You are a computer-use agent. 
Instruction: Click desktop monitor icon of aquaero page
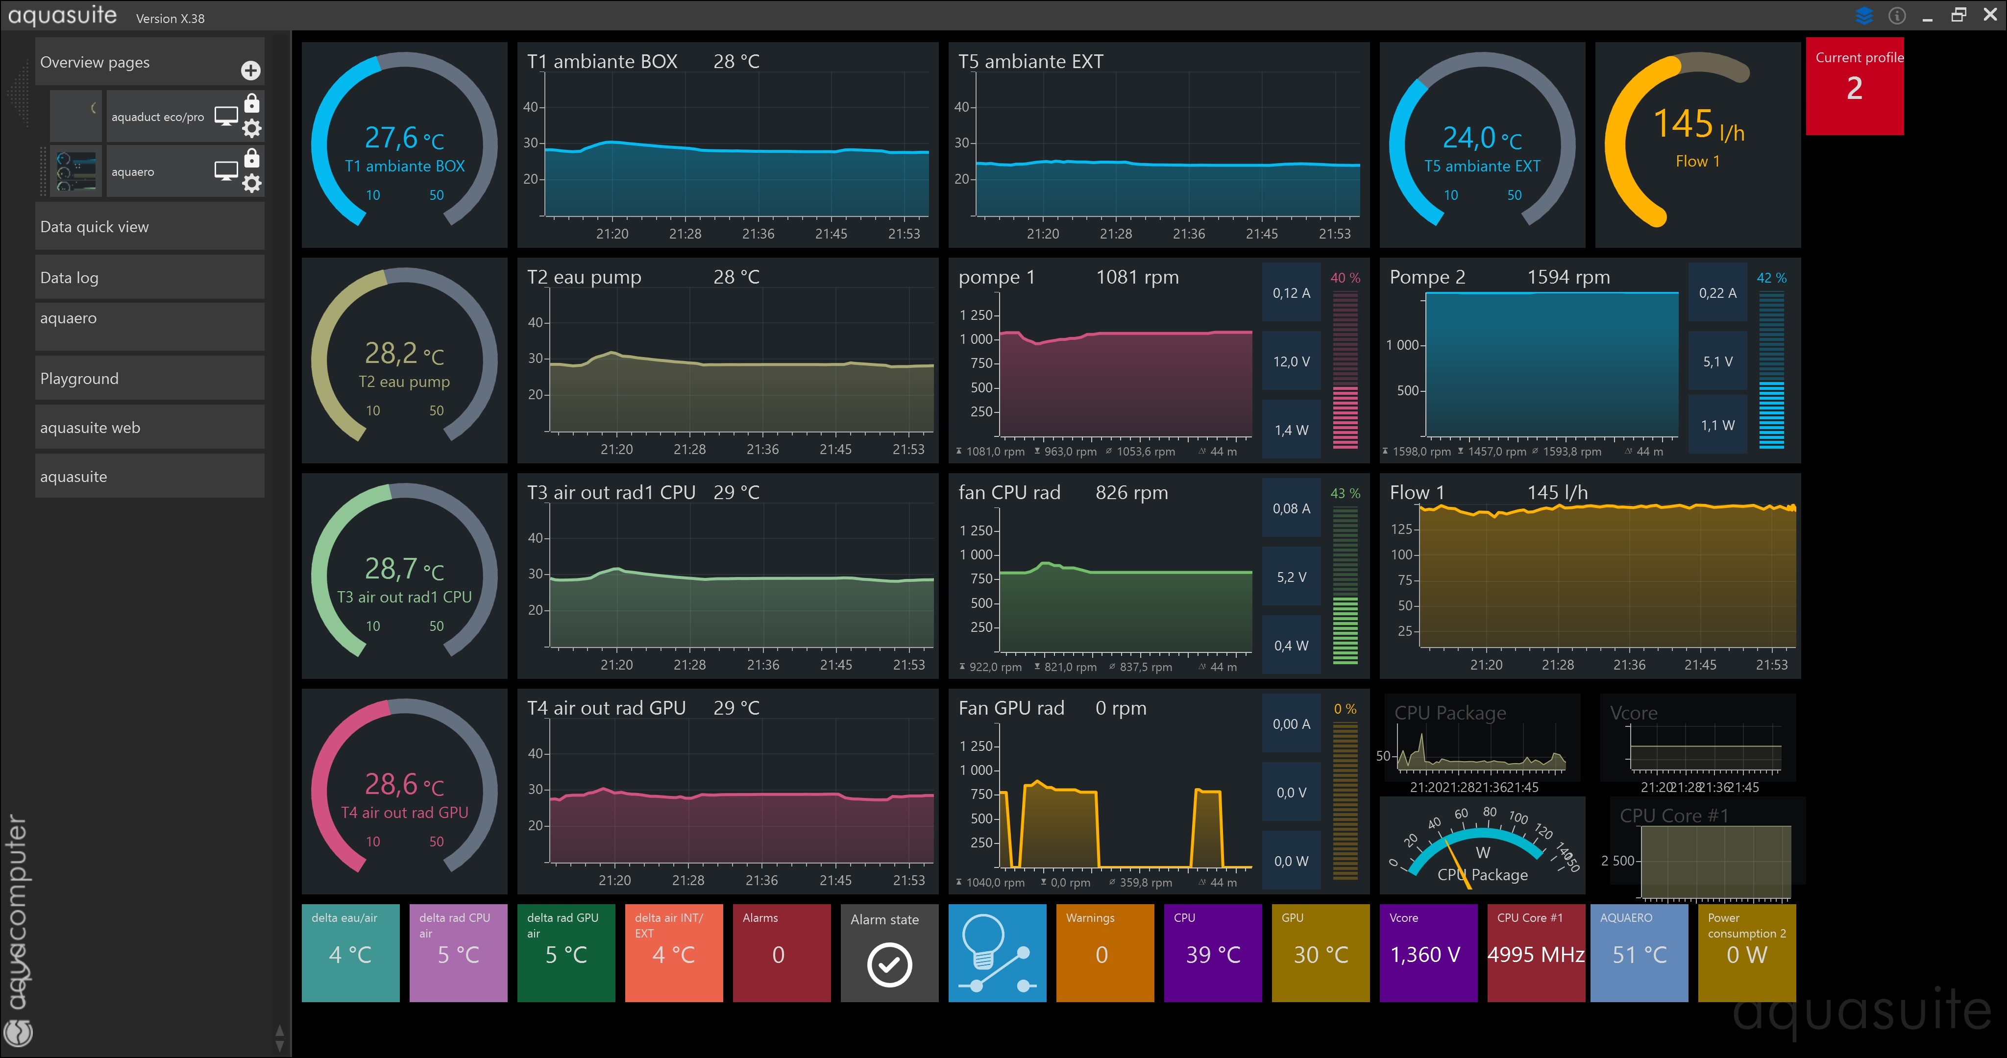226,170
